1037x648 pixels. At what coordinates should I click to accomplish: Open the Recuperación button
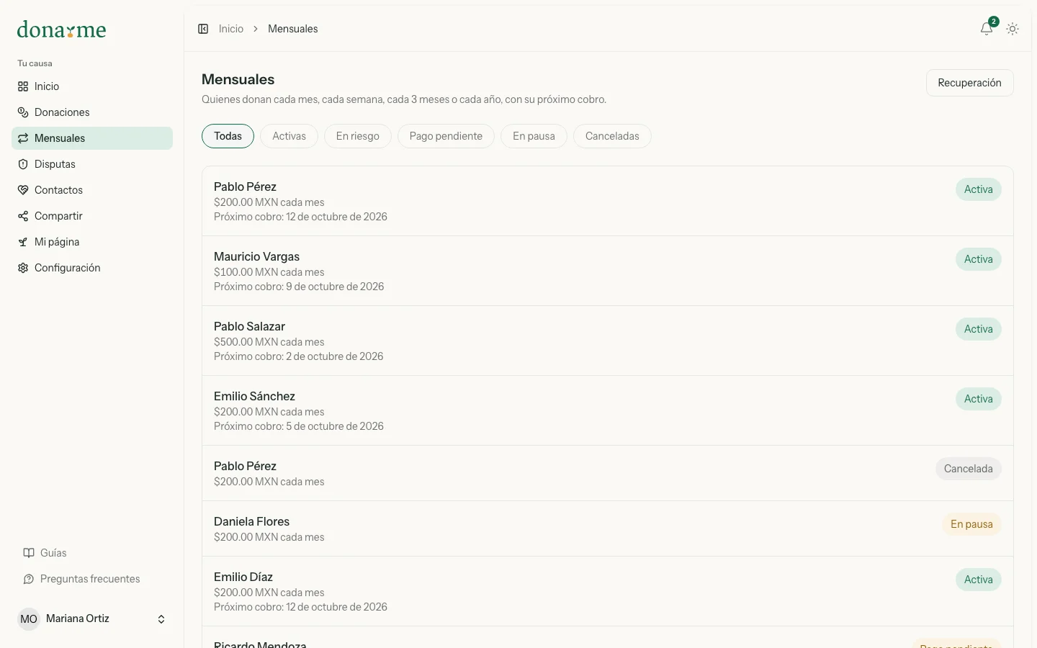pyautogui.click(x=969, y=83)
